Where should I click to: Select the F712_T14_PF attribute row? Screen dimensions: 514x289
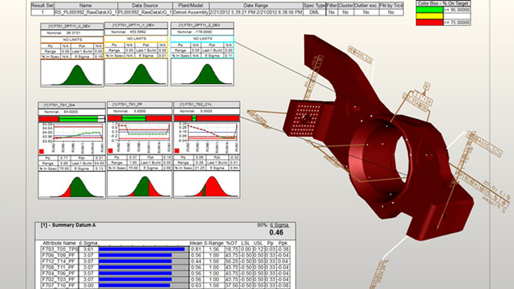[x=166, y=261]
